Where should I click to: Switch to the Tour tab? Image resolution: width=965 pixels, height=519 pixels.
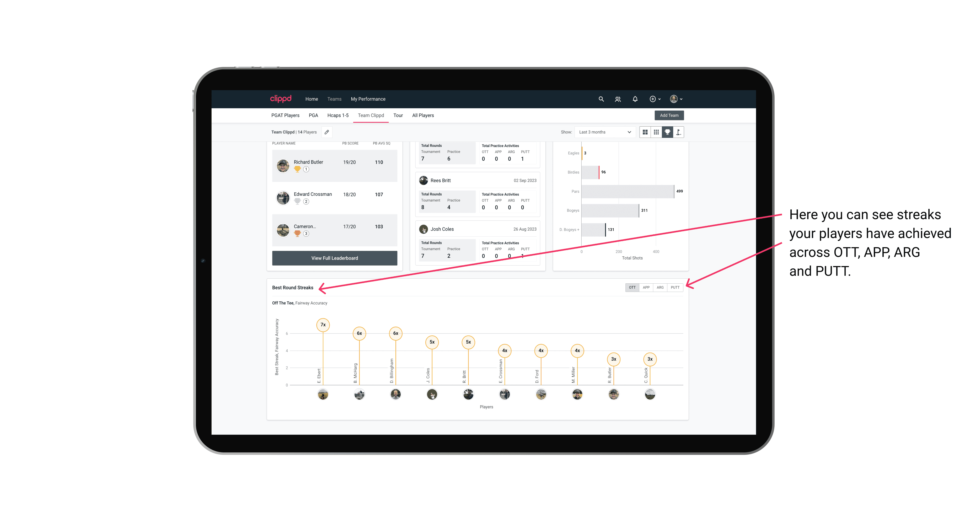(397, 115)
